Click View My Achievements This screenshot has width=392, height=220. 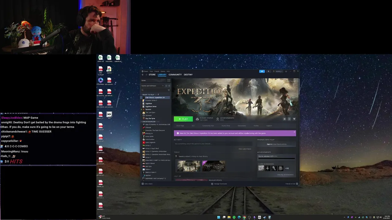285,175
